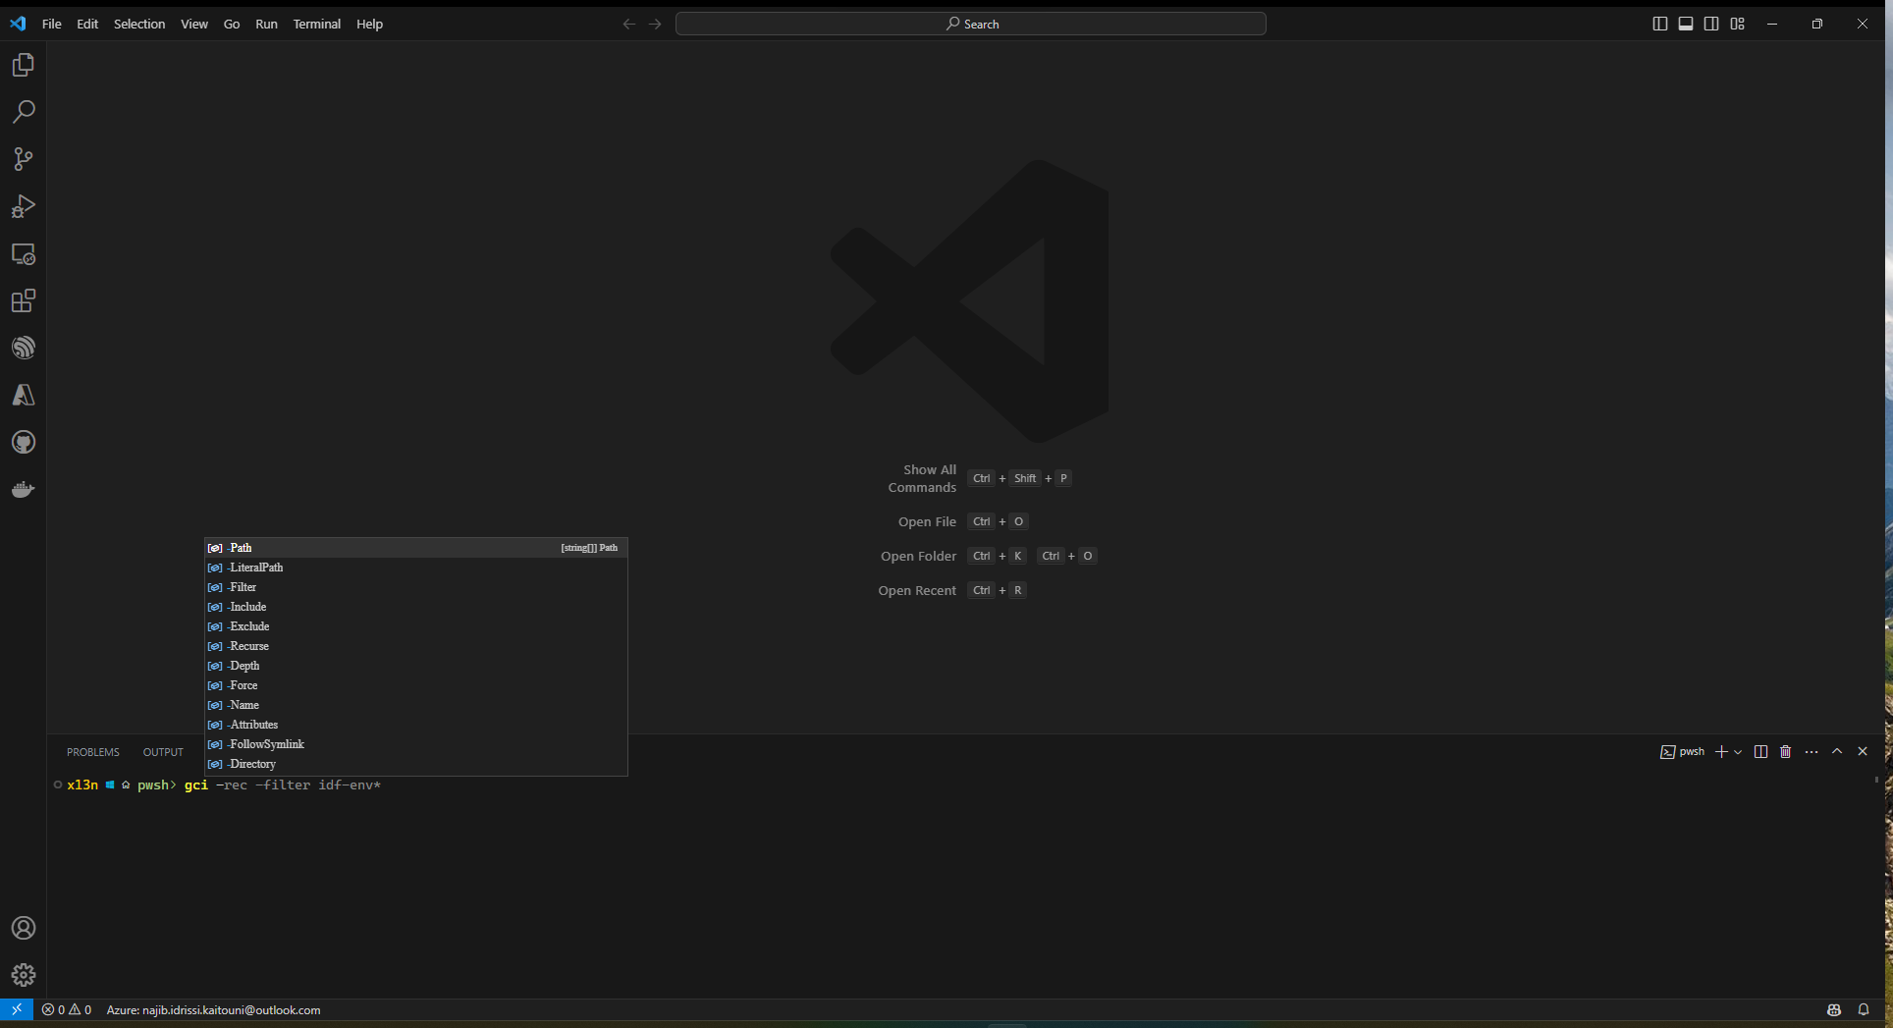
Task: Open the Docker view icon
Action: (24, 489)
